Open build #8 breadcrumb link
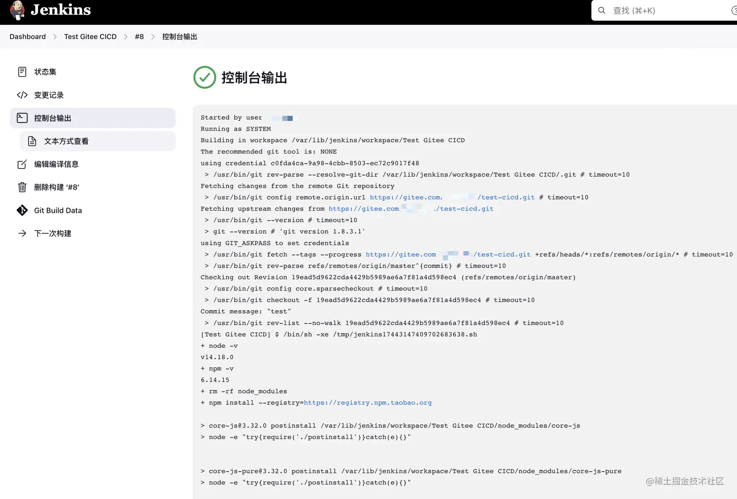This screenshot has width=737, height=499. point(139,37)
